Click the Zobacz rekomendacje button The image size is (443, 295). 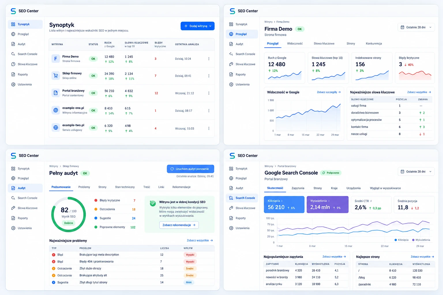(x=179, y=225)
